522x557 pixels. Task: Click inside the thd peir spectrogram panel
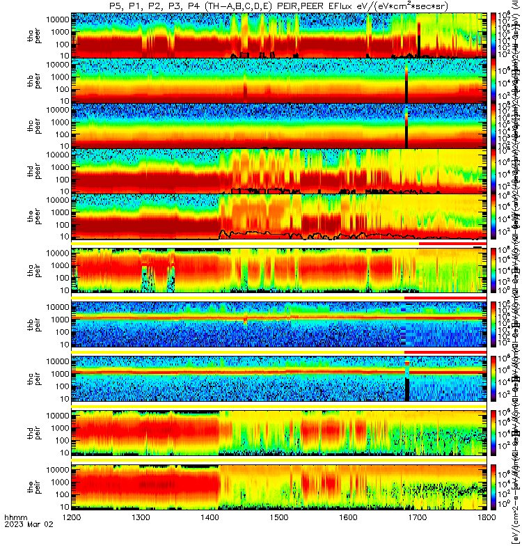[279, 432]
